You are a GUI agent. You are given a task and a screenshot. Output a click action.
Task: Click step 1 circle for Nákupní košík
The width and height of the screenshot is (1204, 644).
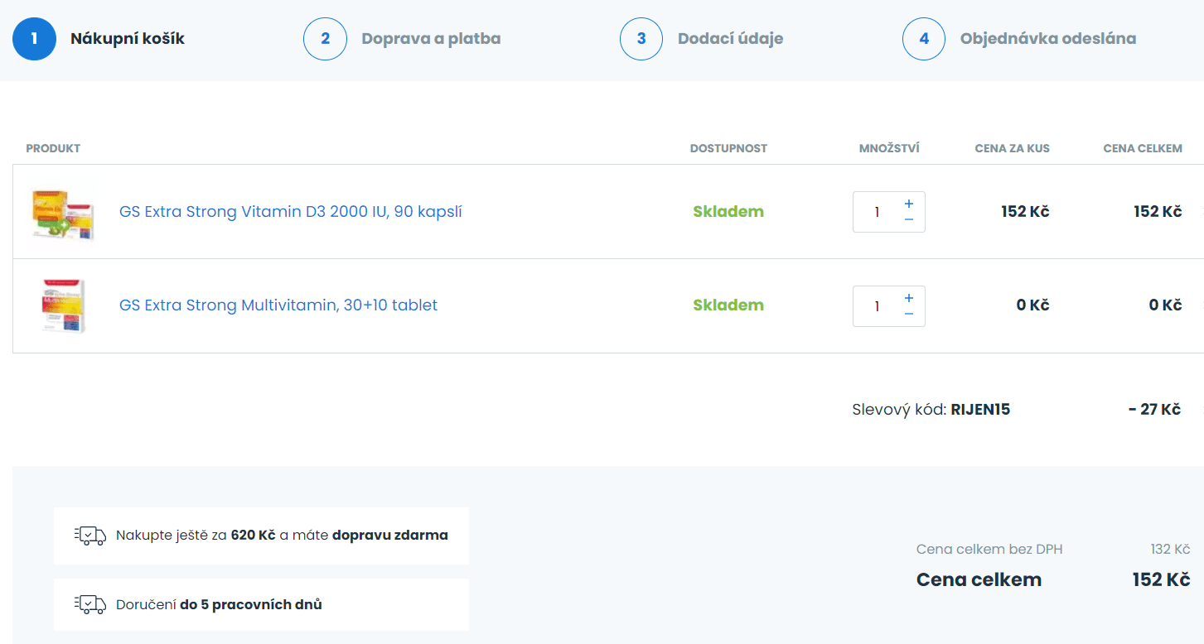[35, 39]
